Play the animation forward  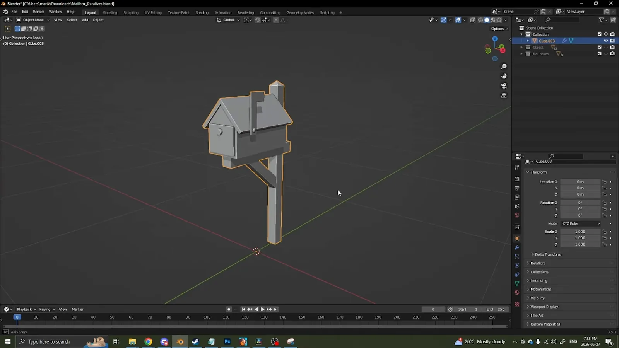(x=263, y=309)
